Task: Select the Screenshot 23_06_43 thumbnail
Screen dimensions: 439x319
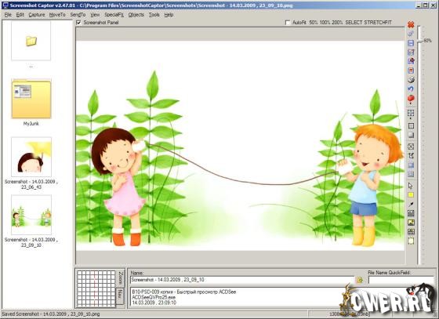Action: tap(31, 158)
